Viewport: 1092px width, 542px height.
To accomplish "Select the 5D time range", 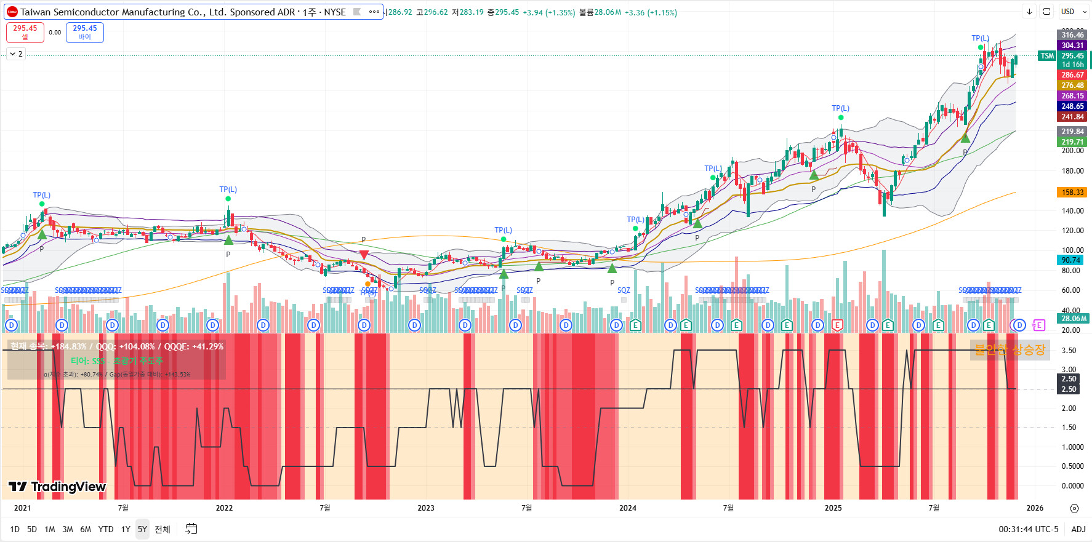I will pos(32,529).
